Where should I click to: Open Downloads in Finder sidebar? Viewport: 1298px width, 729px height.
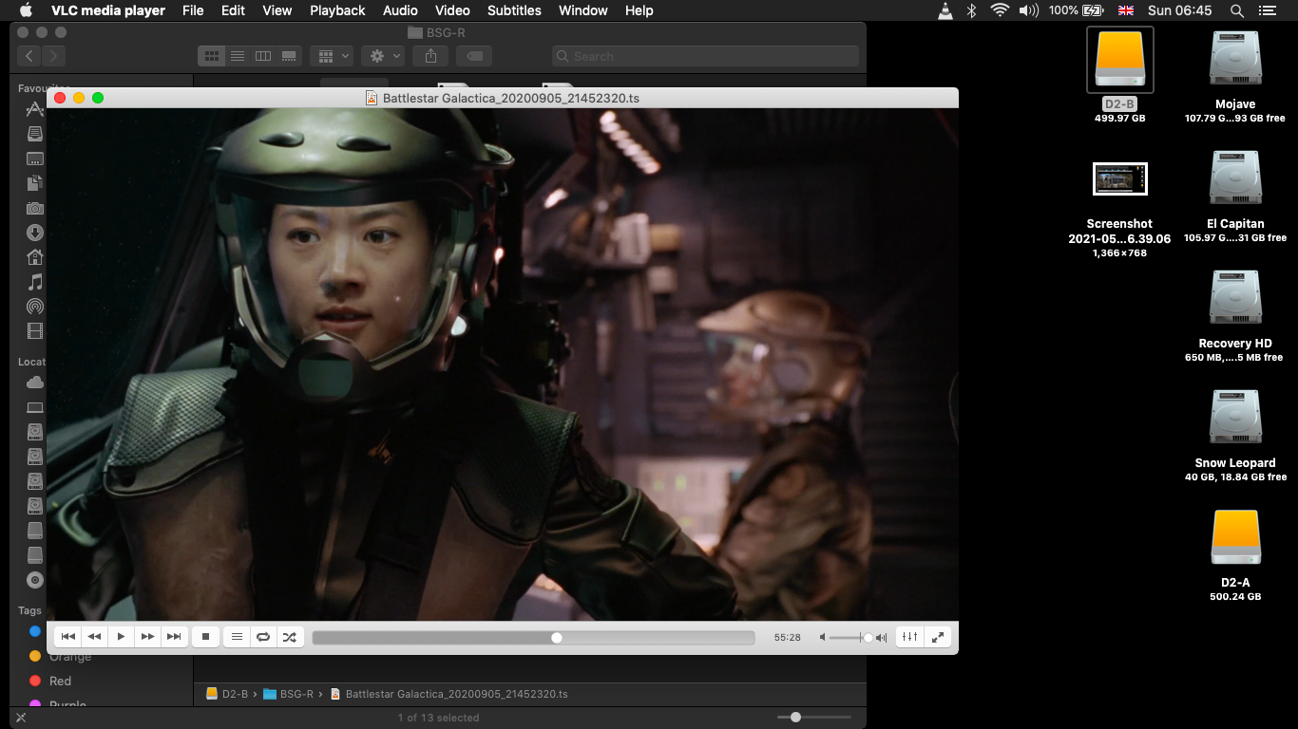(x=35, y=233)
